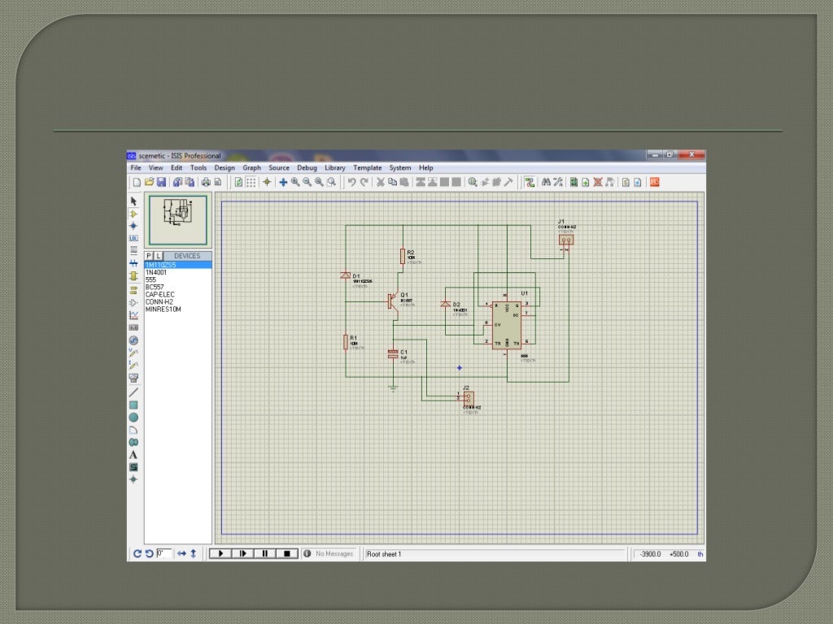Select the Graph mode tool
Image resolution: width=833 pixels, height=624 pixels.
[133, 315]
